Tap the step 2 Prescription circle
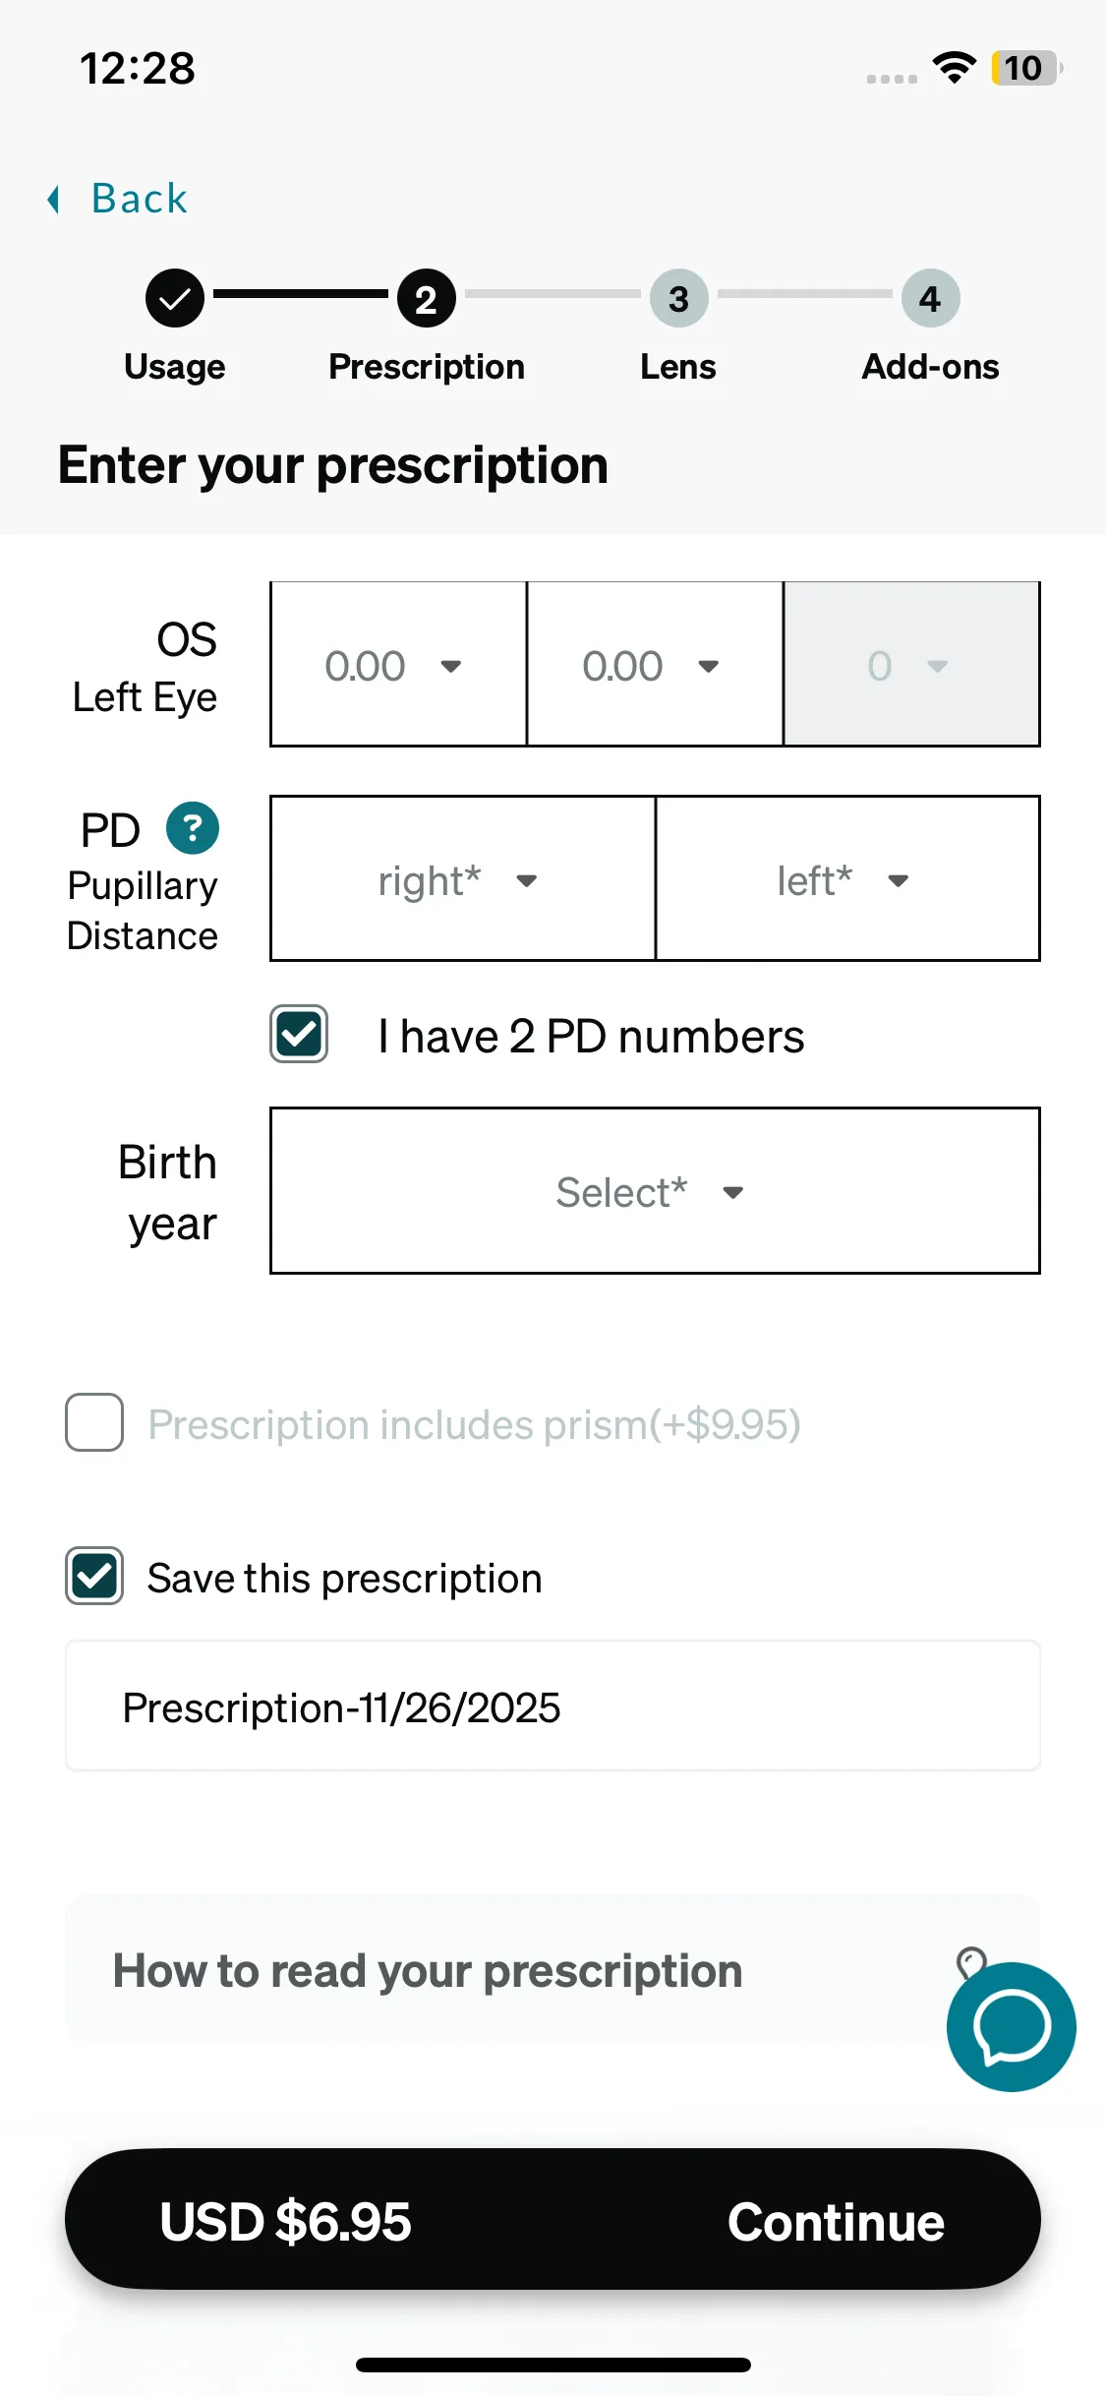1106x2396 pixels. coord(427,298)
